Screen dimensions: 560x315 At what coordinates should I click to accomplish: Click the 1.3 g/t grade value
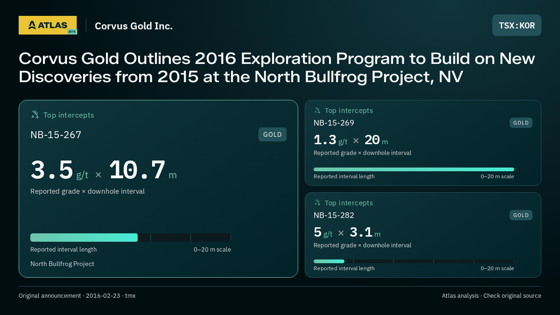(330, 140)
